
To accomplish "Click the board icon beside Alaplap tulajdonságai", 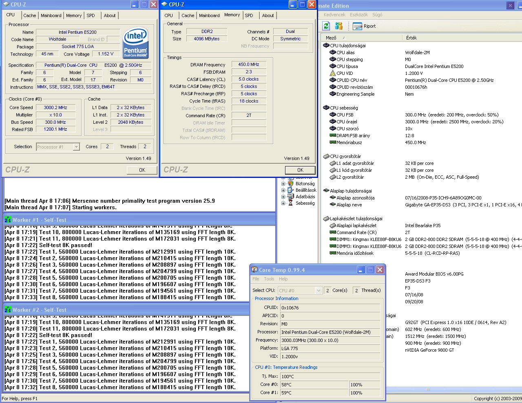I will (x=326, y=191).
